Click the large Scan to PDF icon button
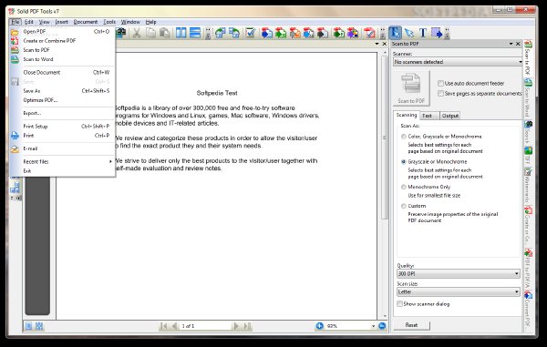The image size is (547, 347). [411, 88]
